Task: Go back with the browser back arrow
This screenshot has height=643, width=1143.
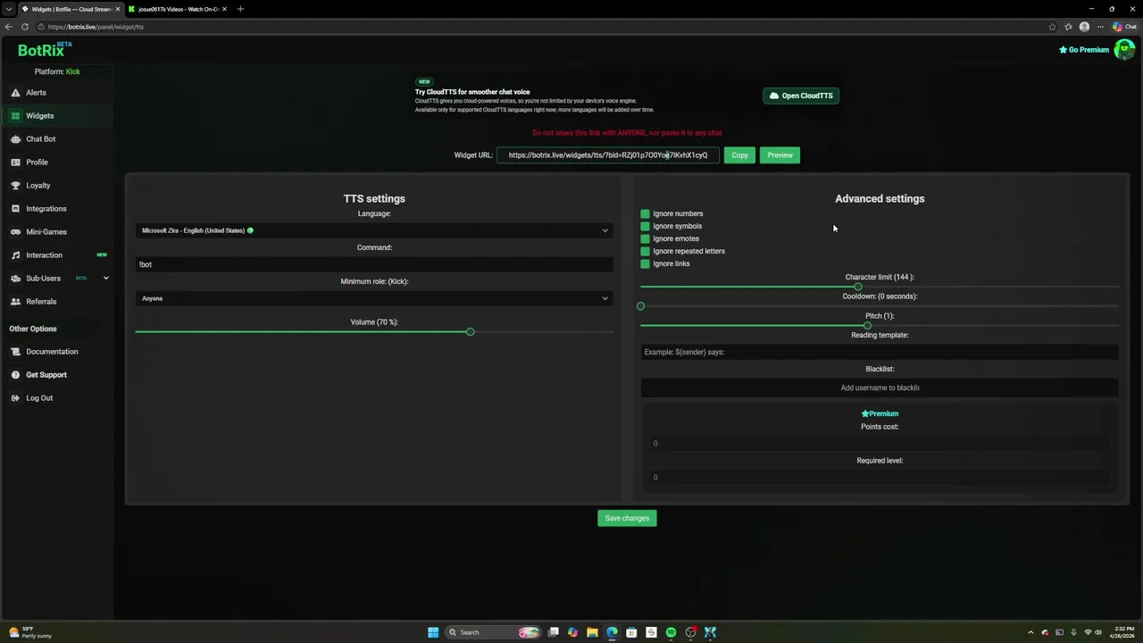Action: tap(9, 27)
